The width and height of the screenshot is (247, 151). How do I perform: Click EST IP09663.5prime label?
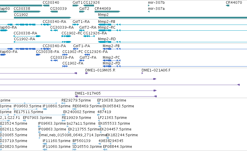28,106
